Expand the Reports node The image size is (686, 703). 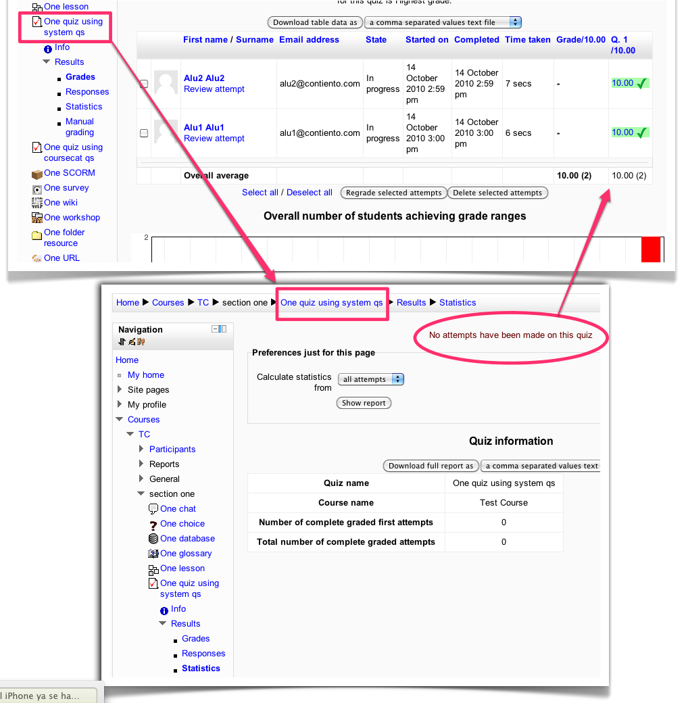pos(141,464)
